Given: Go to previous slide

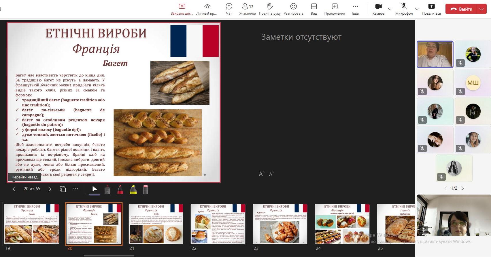Looking at the screenshot, I should click(14, 189).
